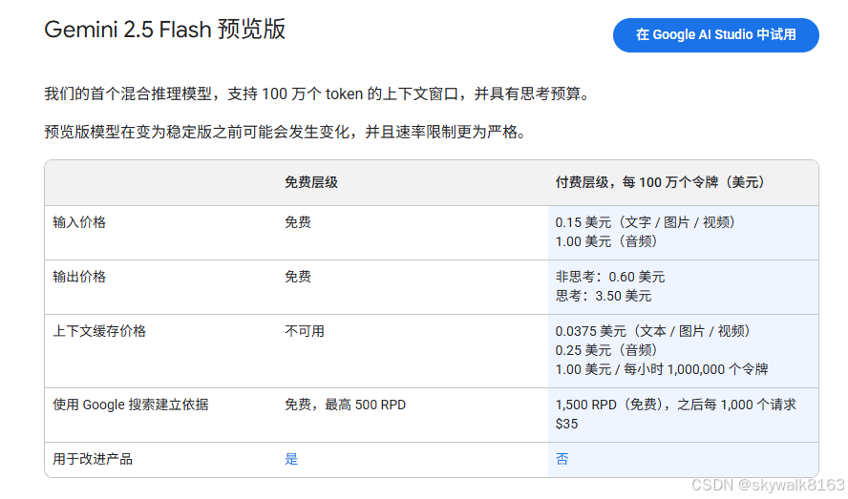The width and height of the screenshot is (848, 499).
Task: Click the Gemini 2.5 Flash 预览版 heading
Action: [164, 30]
